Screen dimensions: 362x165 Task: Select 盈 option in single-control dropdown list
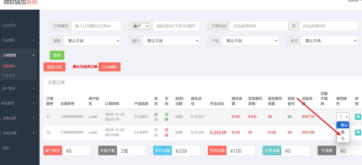point(343,132)
